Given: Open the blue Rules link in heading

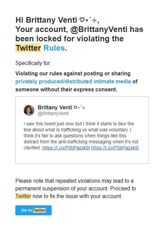Looking at the screenshot, I should click(x=54, y=48).
